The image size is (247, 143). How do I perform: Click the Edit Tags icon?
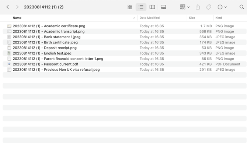[209, 7]
